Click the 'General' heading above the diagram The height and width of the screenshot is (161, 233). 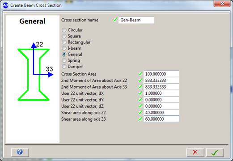coord(32,21)
